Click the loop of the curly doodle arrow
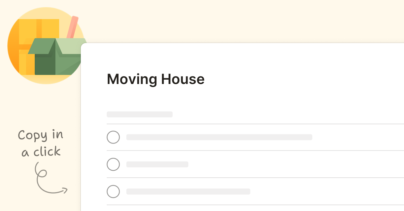 (41, 173)
